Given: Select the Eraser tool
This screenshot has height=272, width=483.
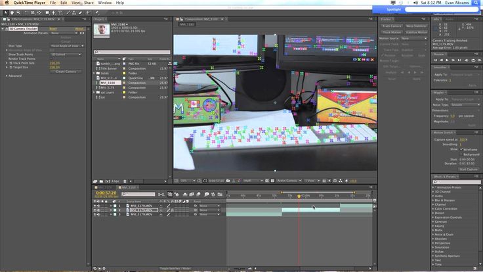Looking at the screenshot, I should (81, 12).
